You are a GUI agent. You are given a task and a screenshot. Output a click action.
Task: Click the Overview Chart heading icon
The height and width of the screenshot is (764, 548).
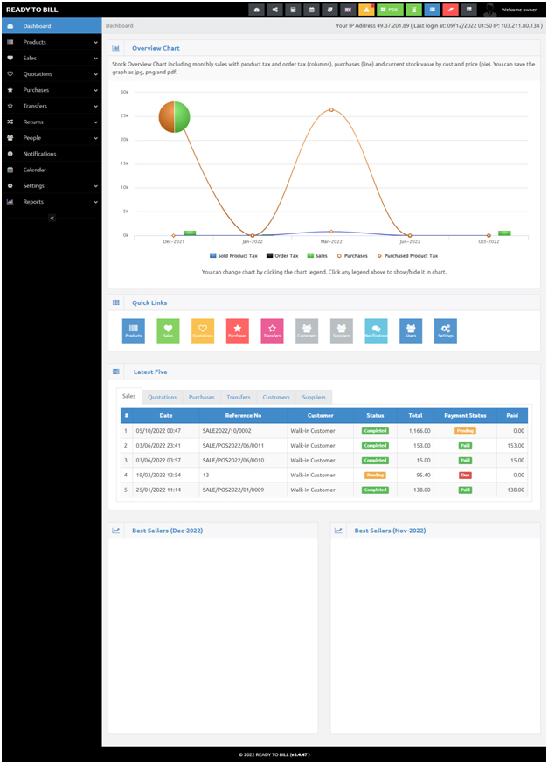(x=116, y=48)
